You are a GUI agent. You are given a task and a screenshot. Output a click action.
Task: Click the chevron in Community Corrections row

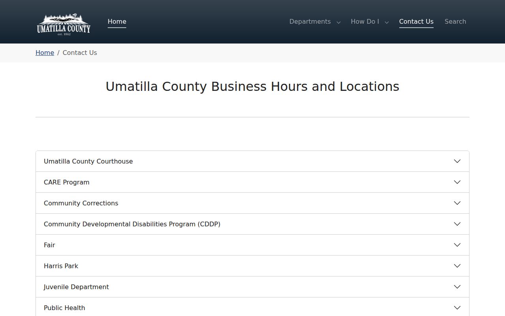[457, 203]
